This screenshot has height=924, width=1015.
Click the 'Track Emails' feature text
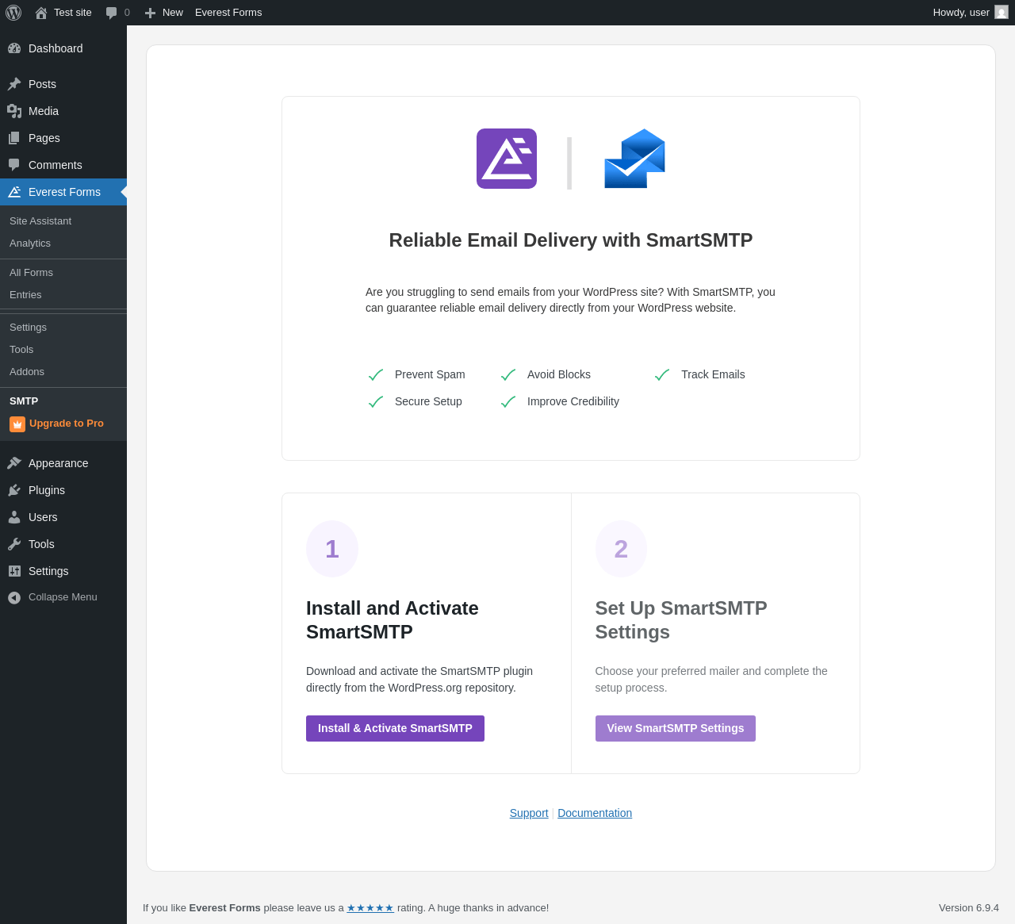coord(713,374)
